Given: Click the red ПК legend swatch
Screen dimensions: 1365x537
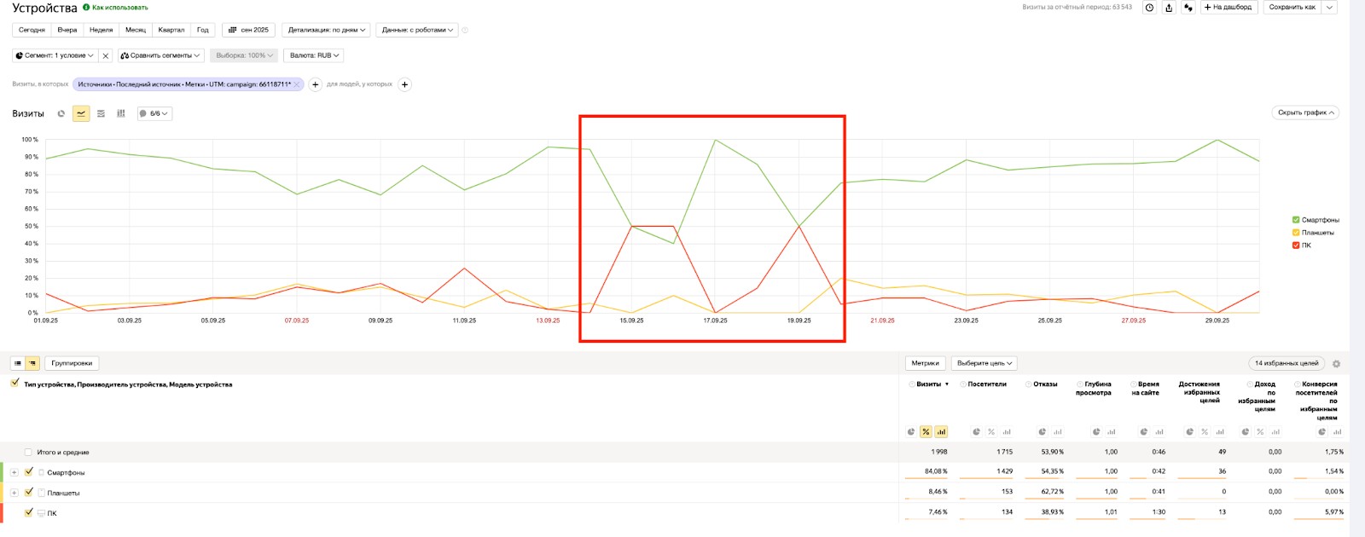Looking at the screenshot, I should pyautogui.click(x=1296, y=245).
